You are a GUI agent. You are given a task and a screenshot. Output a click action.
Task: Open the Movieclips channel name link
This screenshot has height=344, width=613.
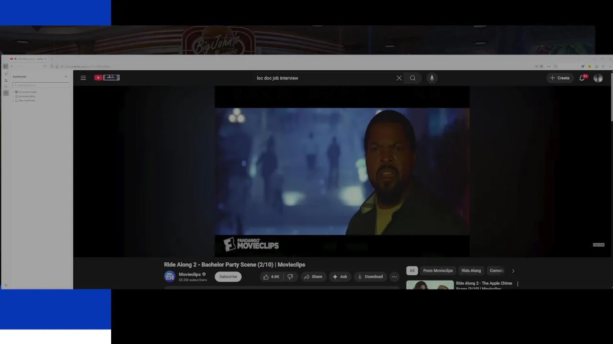[x=190, y=274]
